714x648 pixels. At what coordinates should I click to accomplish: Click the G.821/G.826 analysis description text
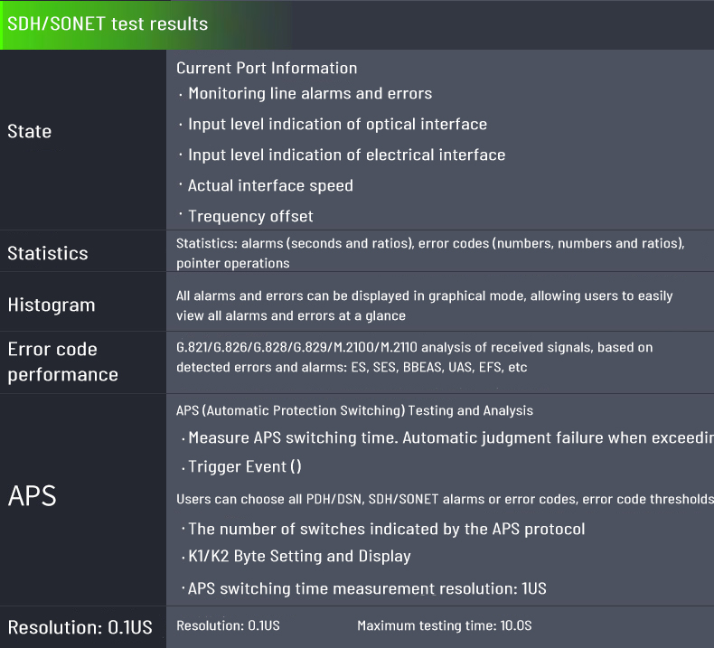[414, 357]
